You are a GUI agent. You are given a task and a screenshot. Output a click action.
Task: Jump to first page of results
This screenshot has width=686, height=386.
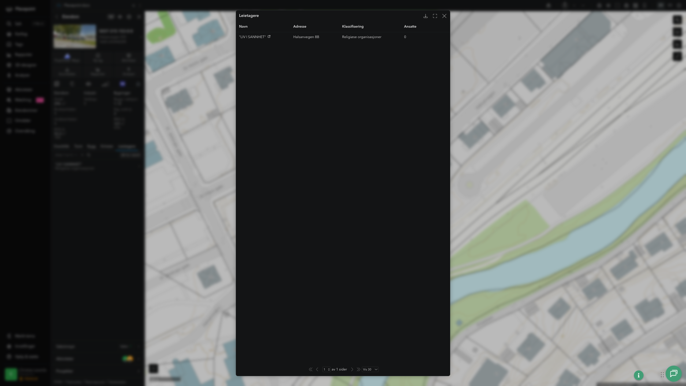coord(311,369)
